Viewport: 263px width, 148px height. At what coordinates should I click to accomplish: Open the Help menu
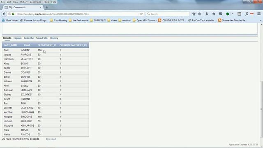[54, 2]
